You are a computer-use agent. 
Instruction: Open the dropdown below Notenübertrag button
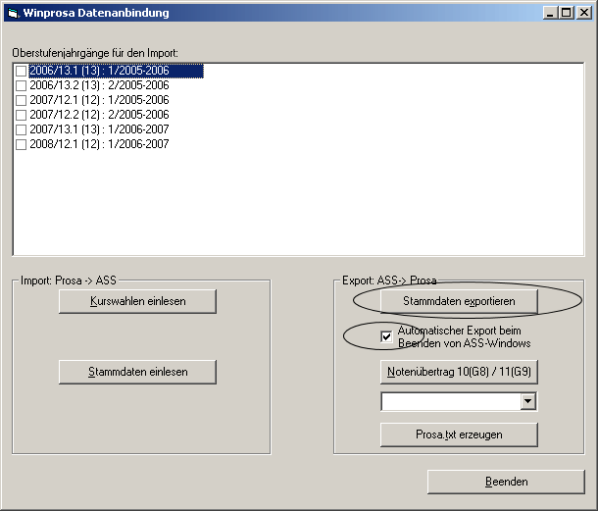pyautogui.click(x=528, y=401)
